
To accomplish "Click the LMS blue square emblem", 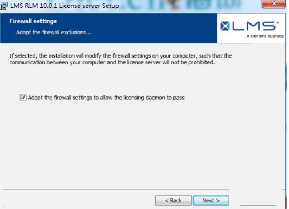I will click(225, 26).
